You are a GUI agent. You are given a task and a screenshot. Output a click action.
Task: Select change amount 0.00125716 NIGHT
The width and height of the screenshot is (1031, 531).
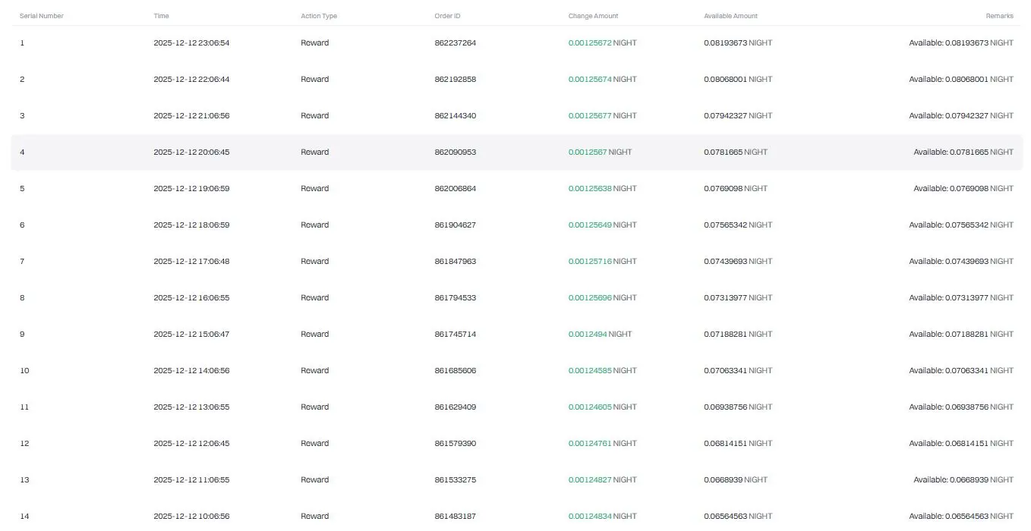602,262
